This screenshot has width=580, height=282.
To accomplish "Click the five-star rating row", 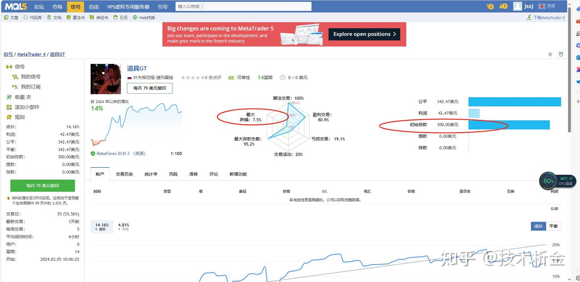I will tap(193, 78).
